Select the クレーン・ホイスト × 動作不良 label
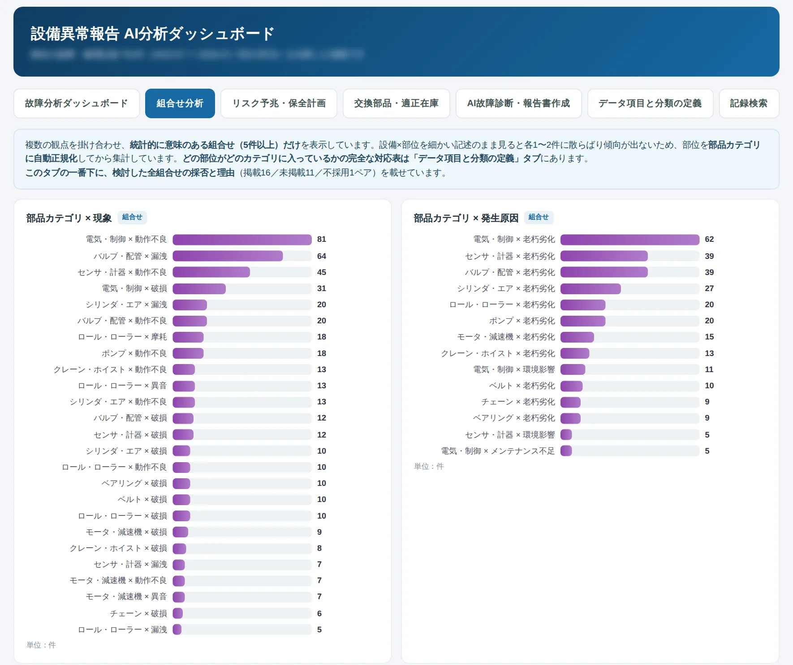Screen dimensions: 793x665 coord(110,369)
